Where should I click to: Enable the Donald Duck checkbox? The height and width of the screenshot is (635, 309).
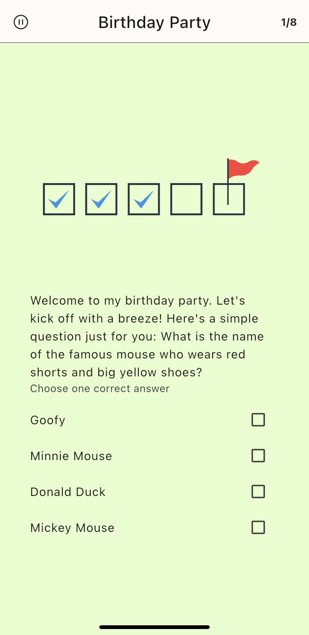(x=258, y=491)
